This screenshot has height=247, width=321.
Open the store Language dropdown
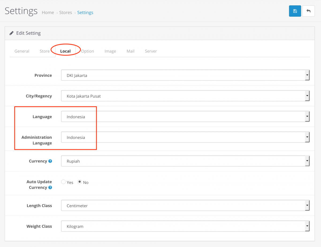185,117
